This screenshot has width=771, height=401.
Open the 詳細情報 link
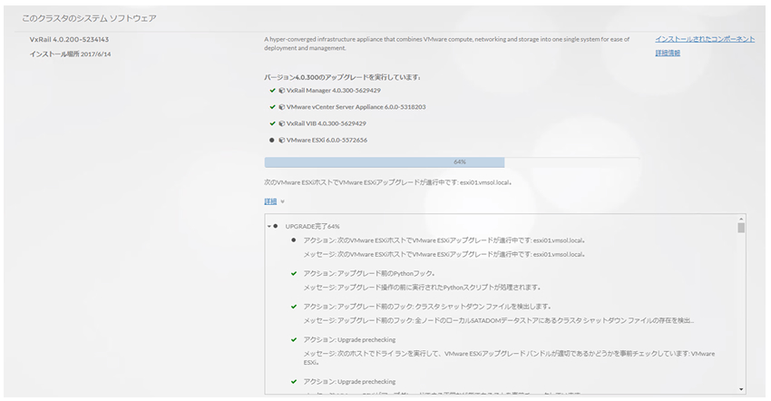click(668, 53)
